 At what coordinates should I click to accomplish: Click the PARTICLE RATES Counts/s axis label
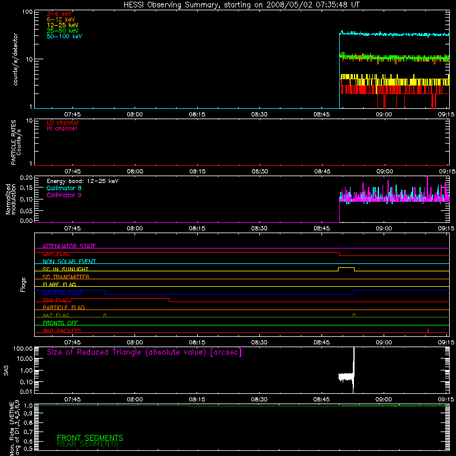click(x=16, y=142)
